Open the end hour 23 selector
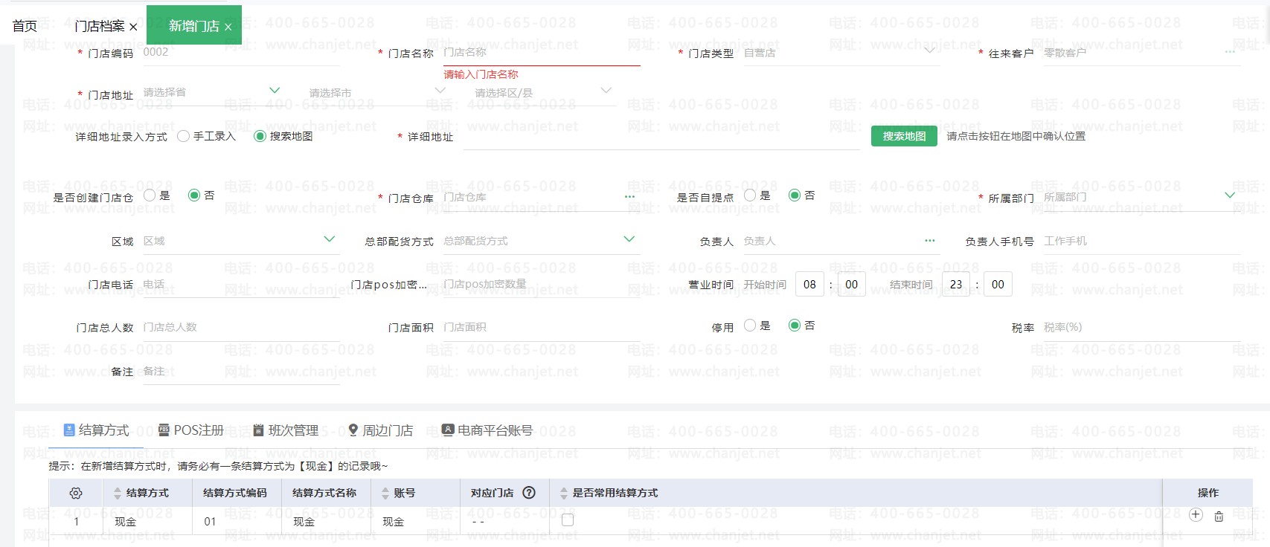The height and width of the screenshot is (547, 1270). (956, 285)
